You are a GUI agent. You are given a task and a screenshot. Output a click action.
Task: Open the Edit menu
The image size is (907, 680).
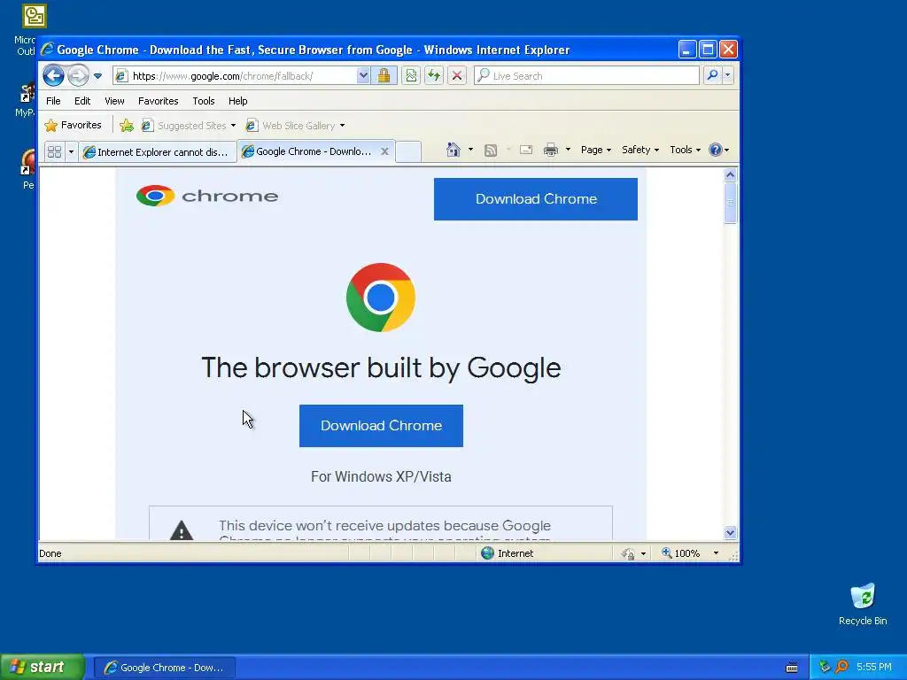tap(82, 101)
